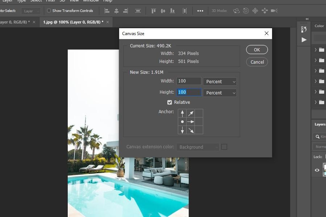Hide the layer using the eye icon
Viewport: 326px width, 217px height.
tap(317, 170)
